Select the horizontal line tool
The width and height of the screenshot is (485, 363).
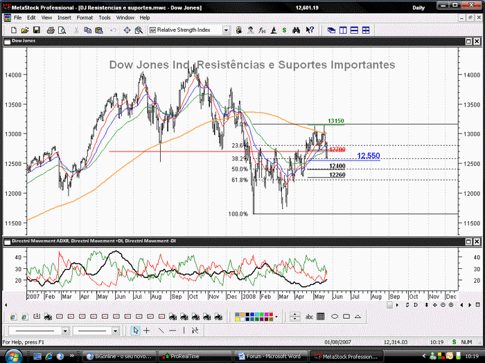173,331
